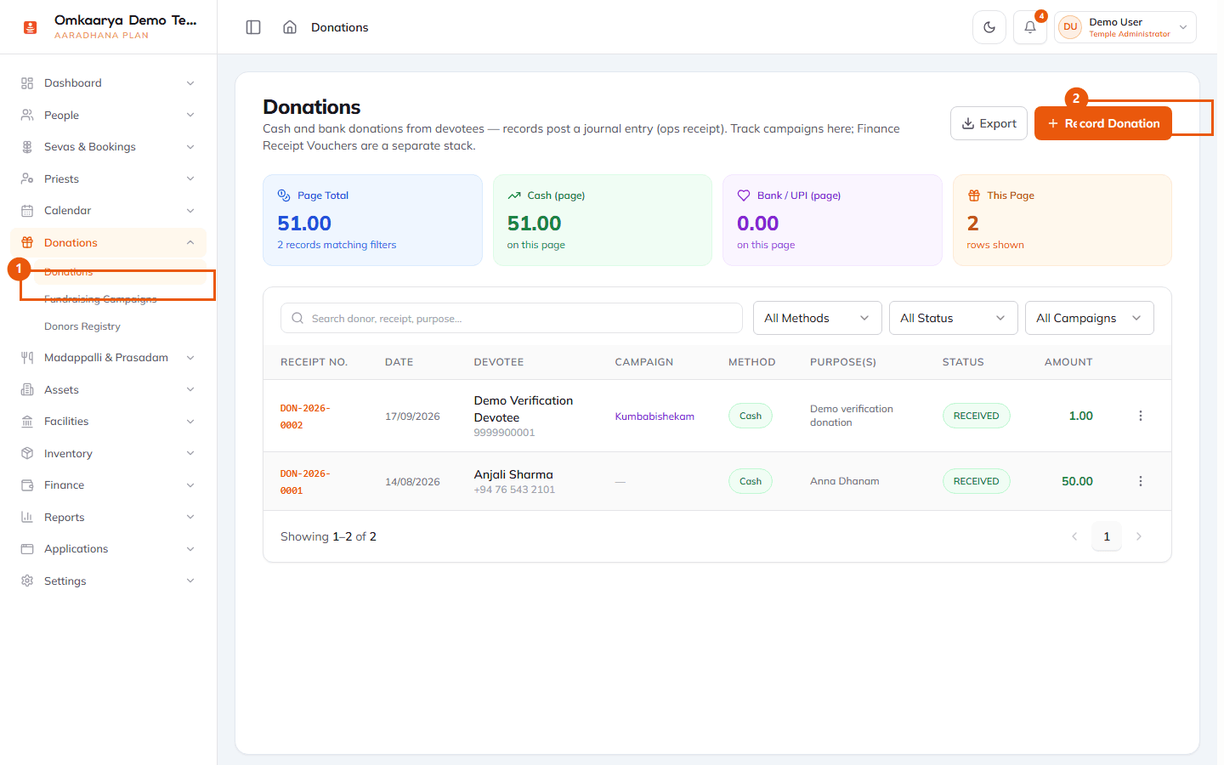Click the Finance wallet icon

27,485
